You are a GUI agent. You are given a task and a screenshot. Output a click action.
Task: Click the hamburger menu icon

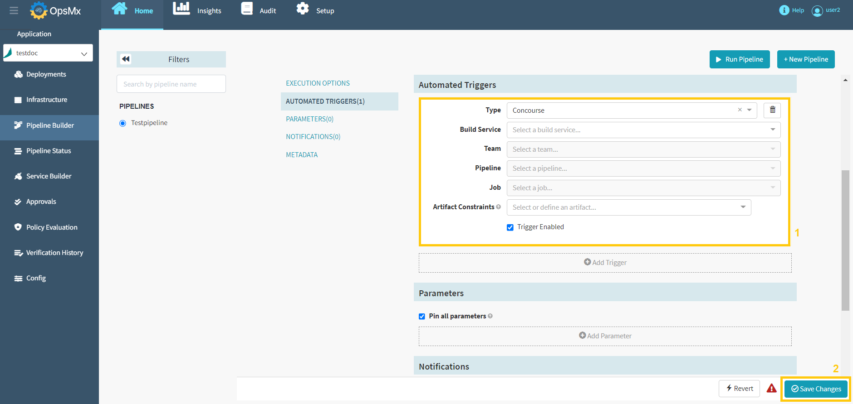pyautogui.click(x=14, y=10)
